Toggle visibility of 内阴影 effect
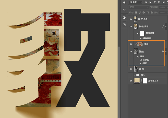Screen dimensions: 168x118 [141, 60]
